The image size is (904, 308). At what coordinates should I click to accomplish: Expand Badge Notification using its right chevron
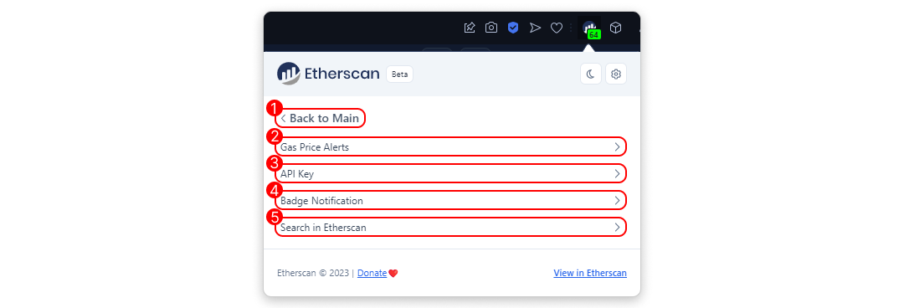617,201
